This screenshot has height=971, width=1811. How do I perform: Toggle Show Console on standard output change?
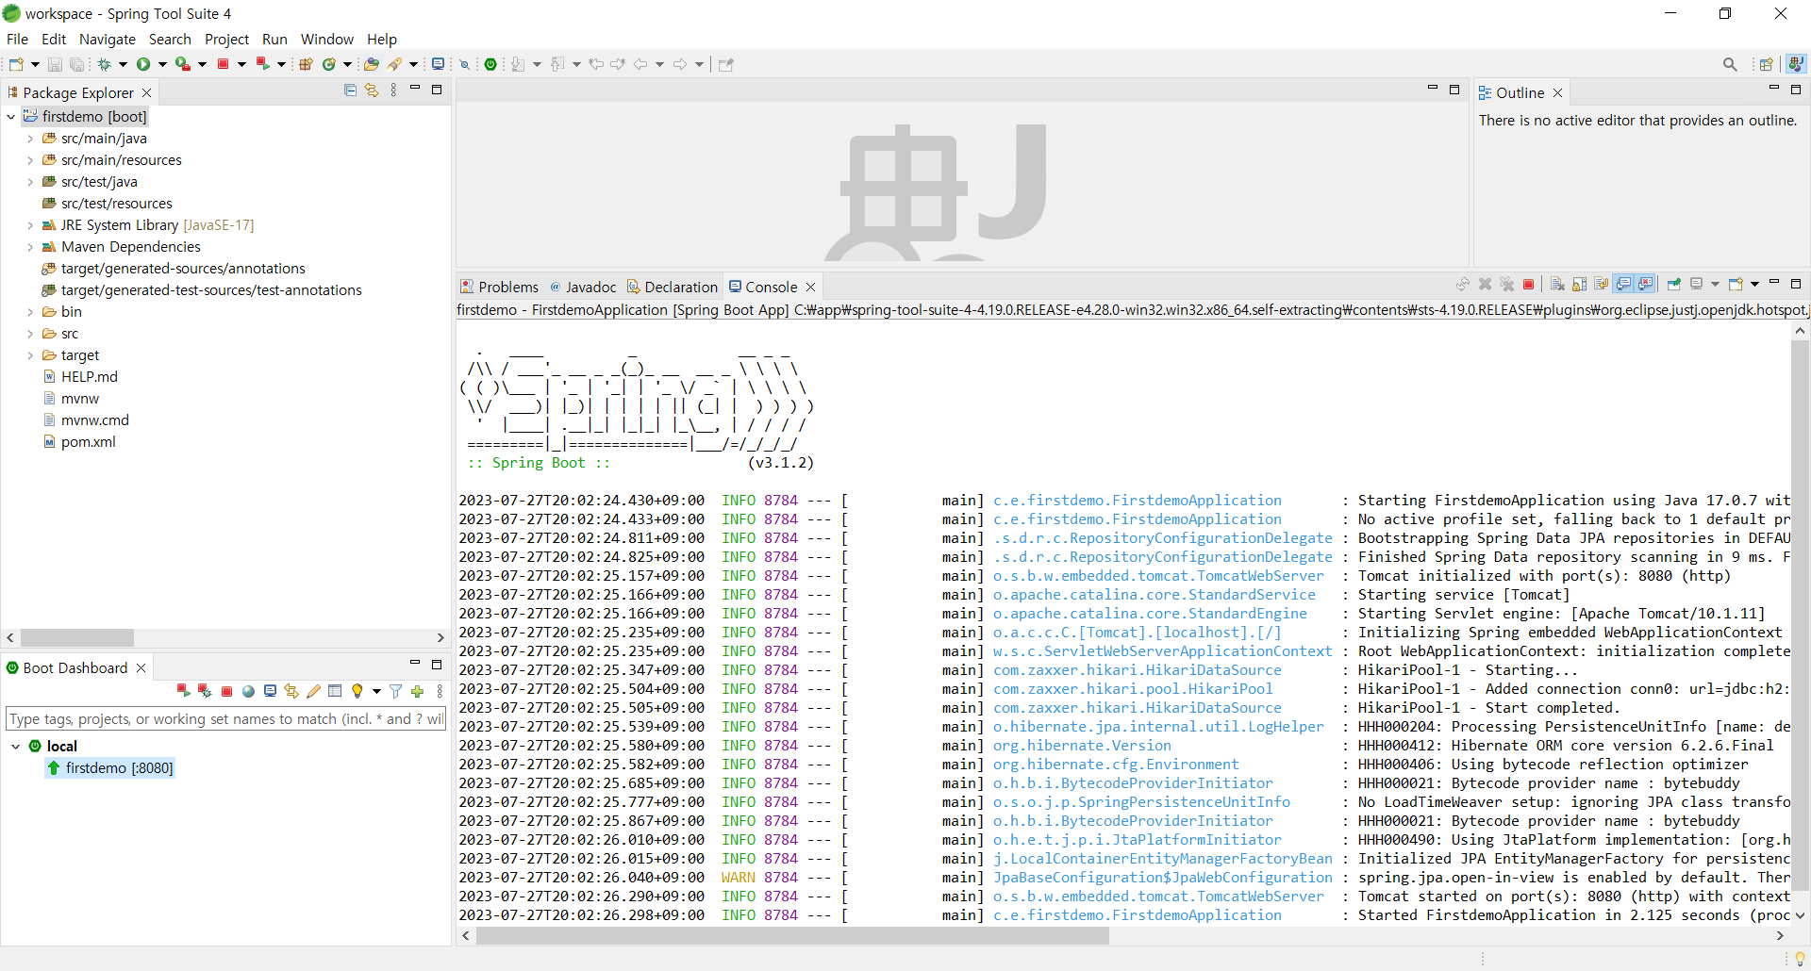1623,284
